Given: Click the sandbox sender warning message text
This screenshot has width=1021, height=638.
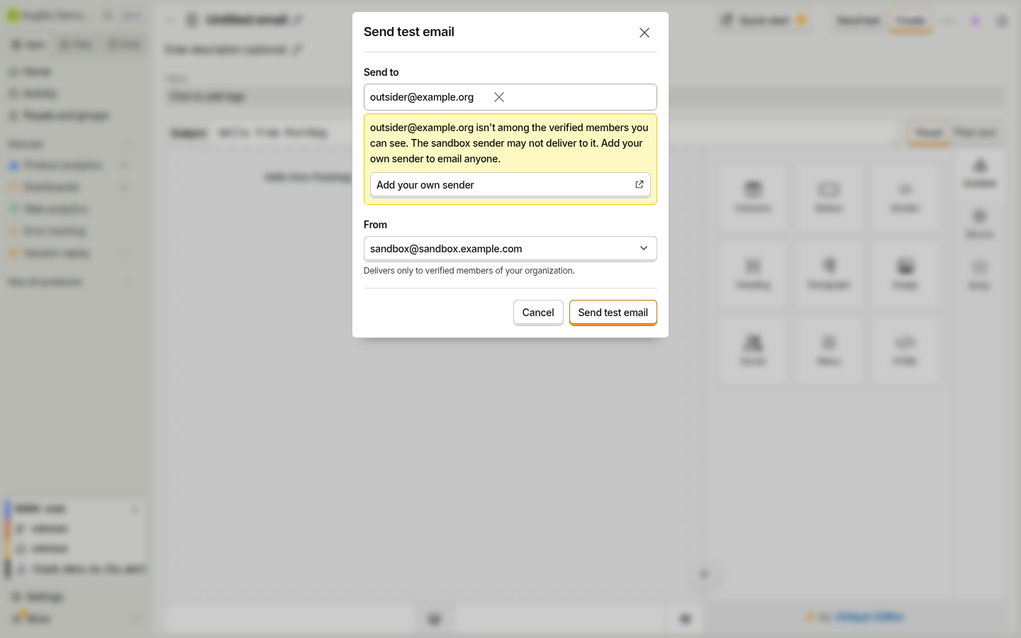Looking at the screenshot, I should tap(509, 143).
